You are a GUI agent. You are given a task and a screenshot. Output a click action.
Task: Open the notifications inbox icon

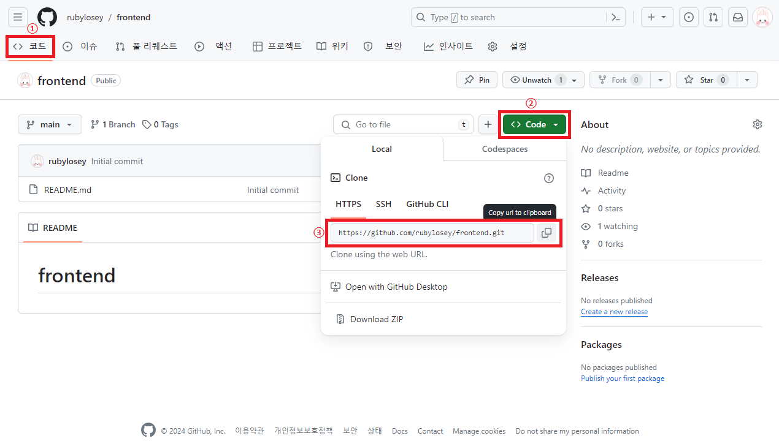tap(738, 17)
